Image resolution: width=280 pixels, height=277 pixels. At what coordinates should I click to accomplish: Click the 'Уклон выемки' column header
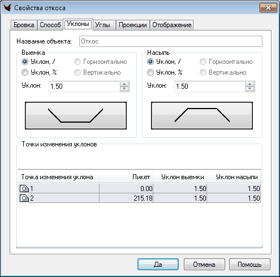(x=180, y=177)
